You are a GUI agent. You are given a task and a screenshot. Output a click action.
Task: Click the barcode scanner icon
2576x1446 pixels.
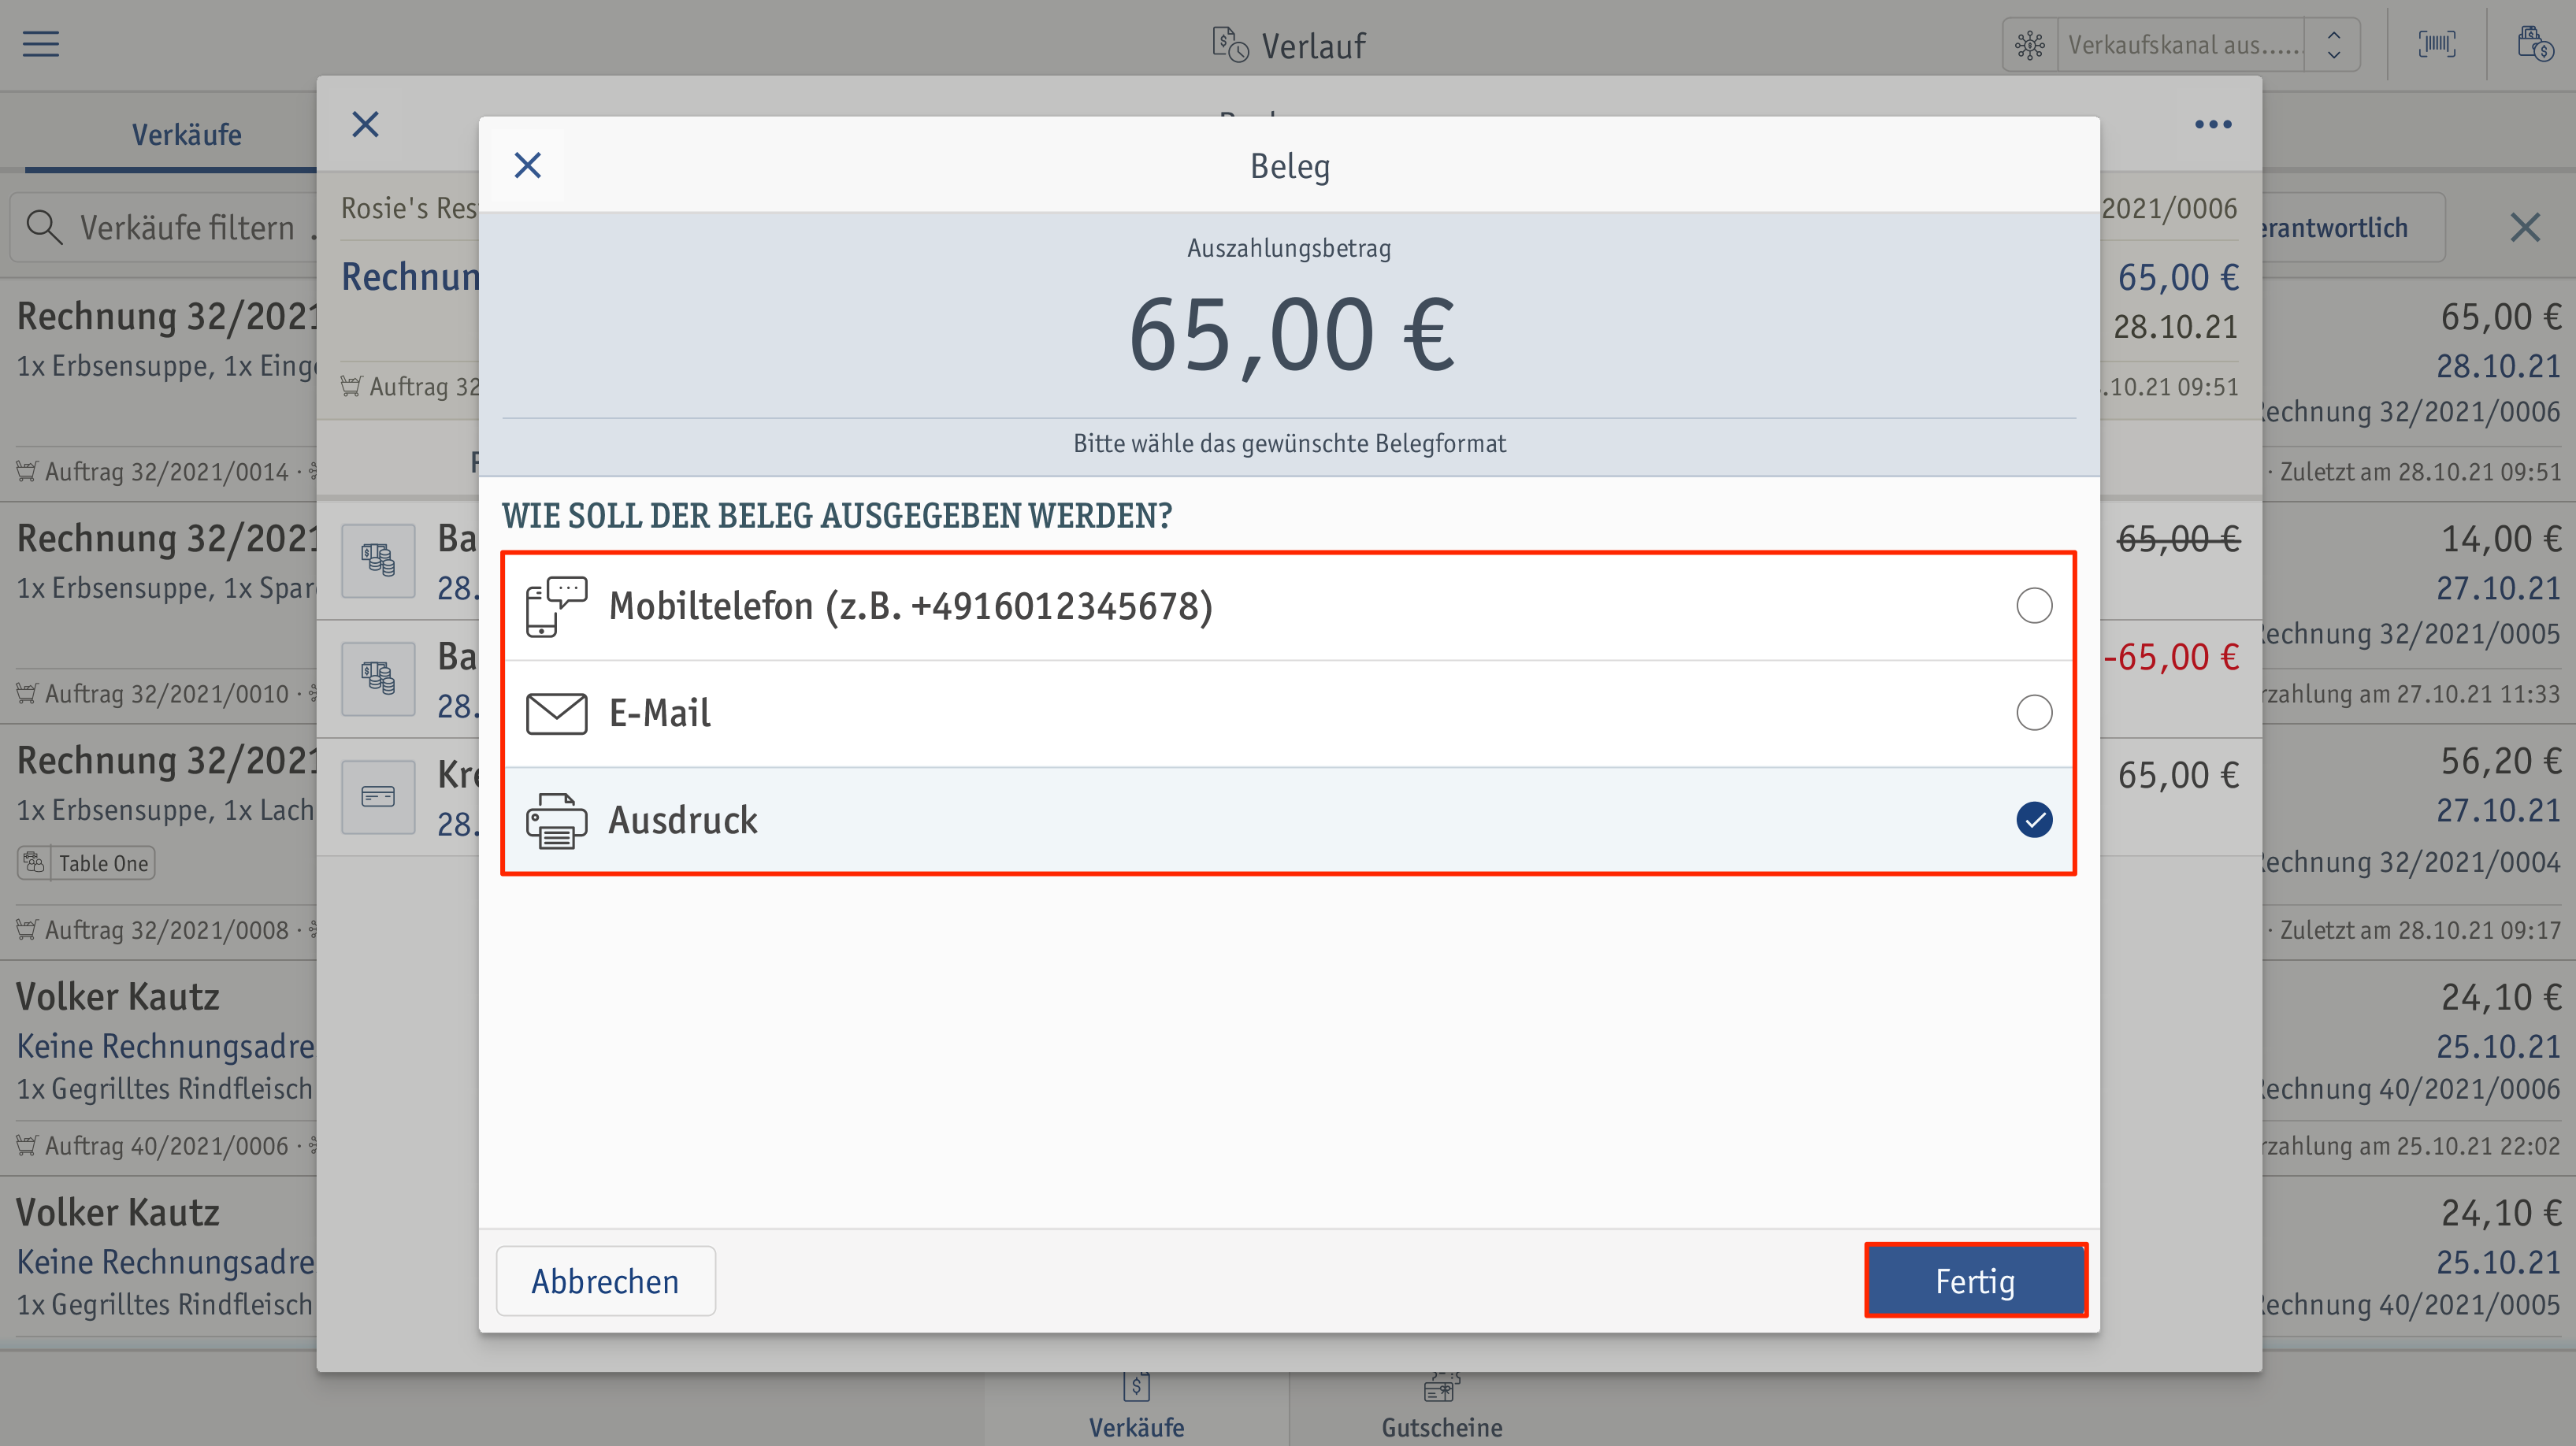[x=2436, y=44]
